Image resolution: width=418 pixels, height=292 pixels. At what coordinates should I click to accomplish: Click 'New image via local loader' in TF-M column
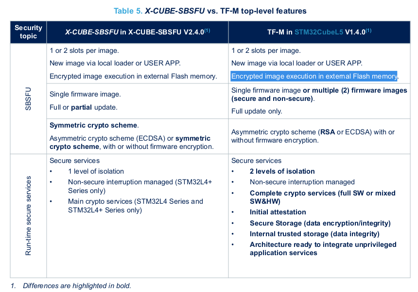296,63
